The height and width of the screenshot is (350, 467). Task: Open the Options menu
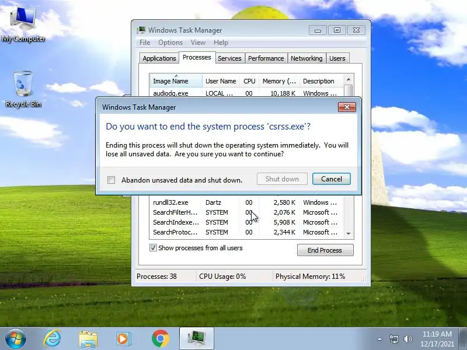(x=170, y=43)
